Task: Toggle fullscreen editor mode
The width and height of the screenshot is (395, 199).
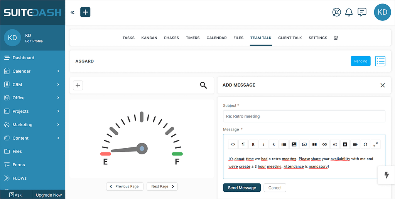Action: tap(376, 144)
